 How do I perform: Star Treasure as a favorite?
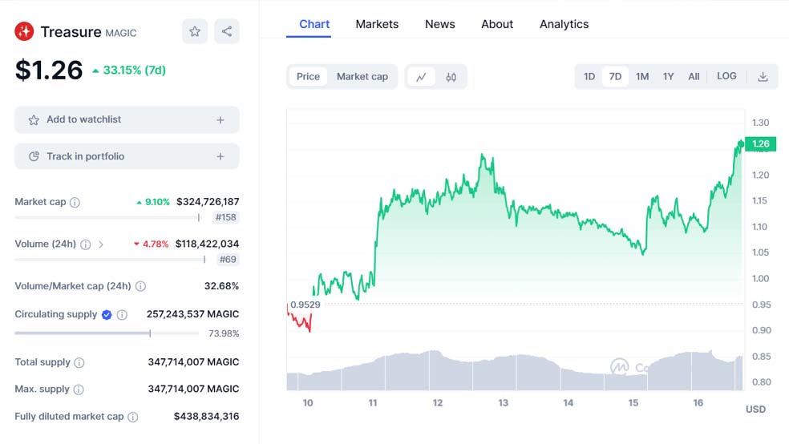pyautogui.click(x=195, y=31)
